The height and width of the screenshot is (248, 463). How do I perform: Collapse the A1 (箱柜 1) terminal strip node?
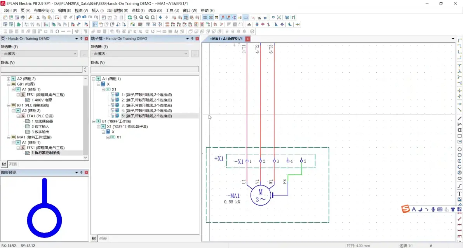[x=94, y=79]
